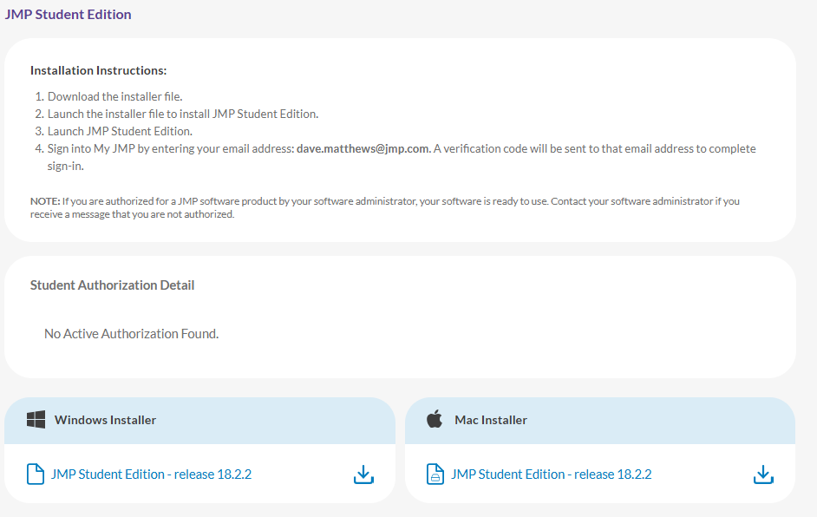Click the Windows Installer header label
The width and height of the screenshot is (817, 517).
point(105,420)
